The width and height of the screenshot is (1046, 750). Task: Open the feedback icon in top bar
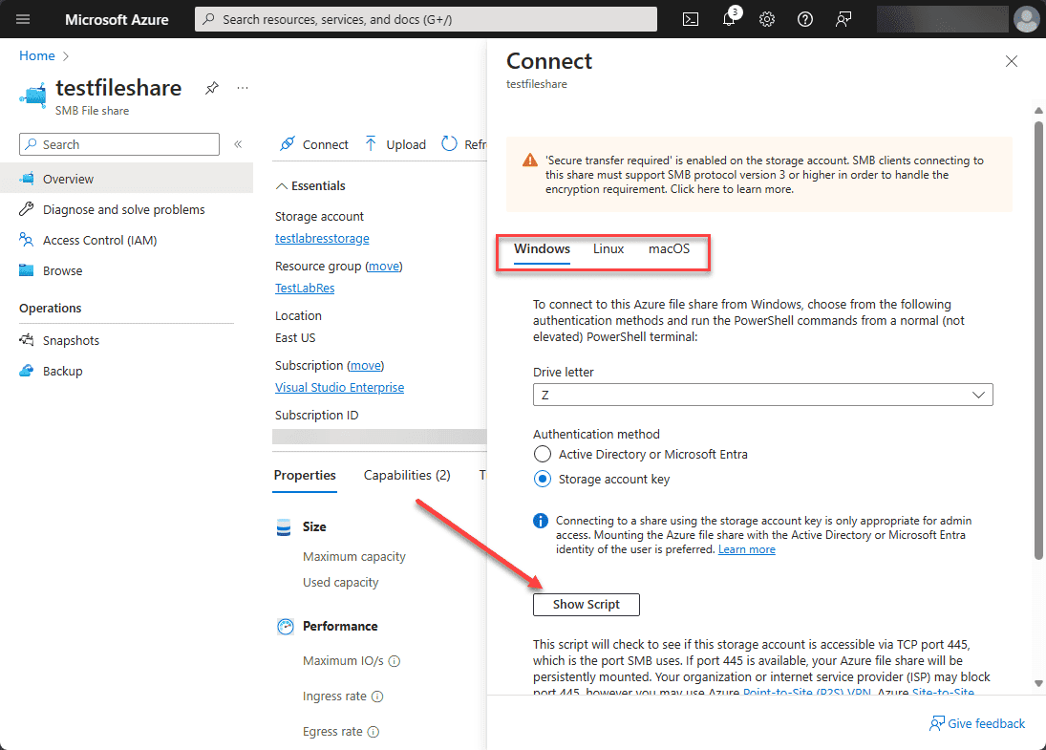click(843, 19)
